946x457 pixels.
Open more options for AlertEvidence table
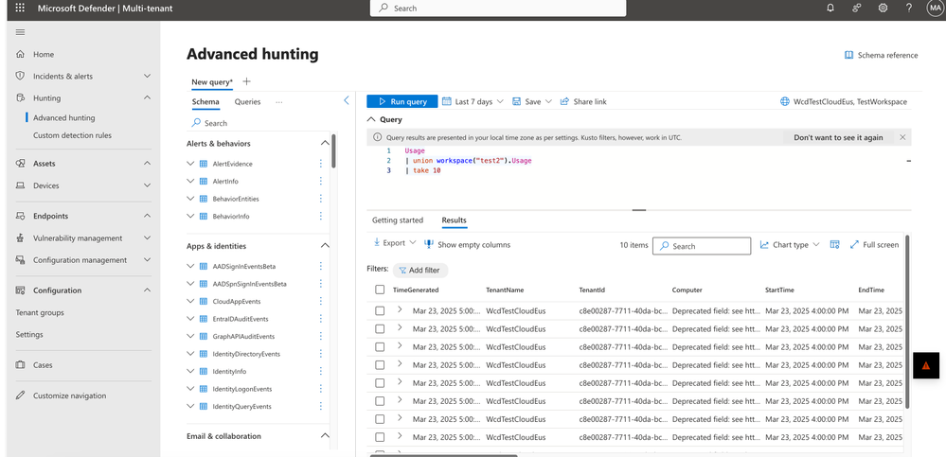point(320,164)
